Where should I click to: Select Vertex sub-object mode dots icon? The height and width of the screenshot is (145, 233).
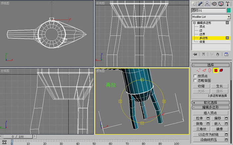point(198,71)
